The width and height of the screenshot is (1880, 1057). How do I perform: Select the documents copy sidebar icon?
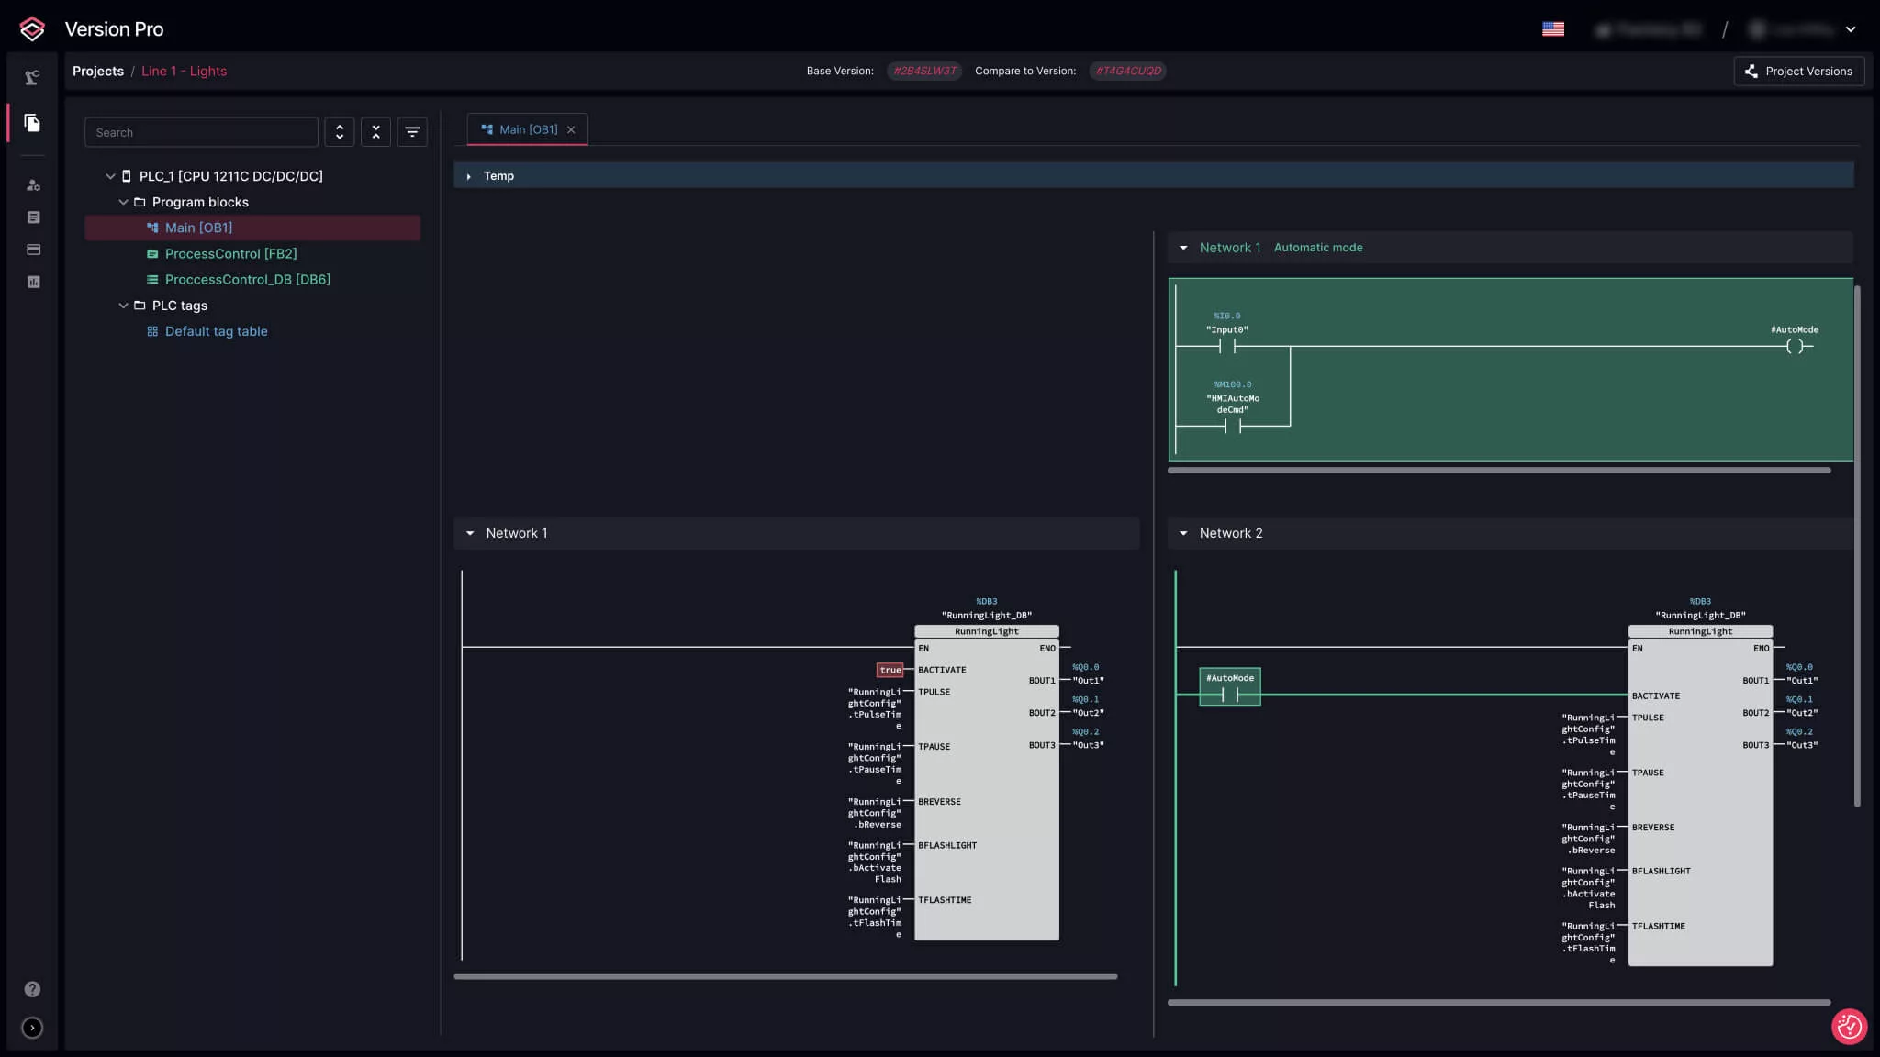[x=32, y=123]
